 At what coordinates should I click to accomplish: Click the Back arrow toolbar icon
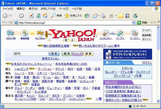point(5,16)
